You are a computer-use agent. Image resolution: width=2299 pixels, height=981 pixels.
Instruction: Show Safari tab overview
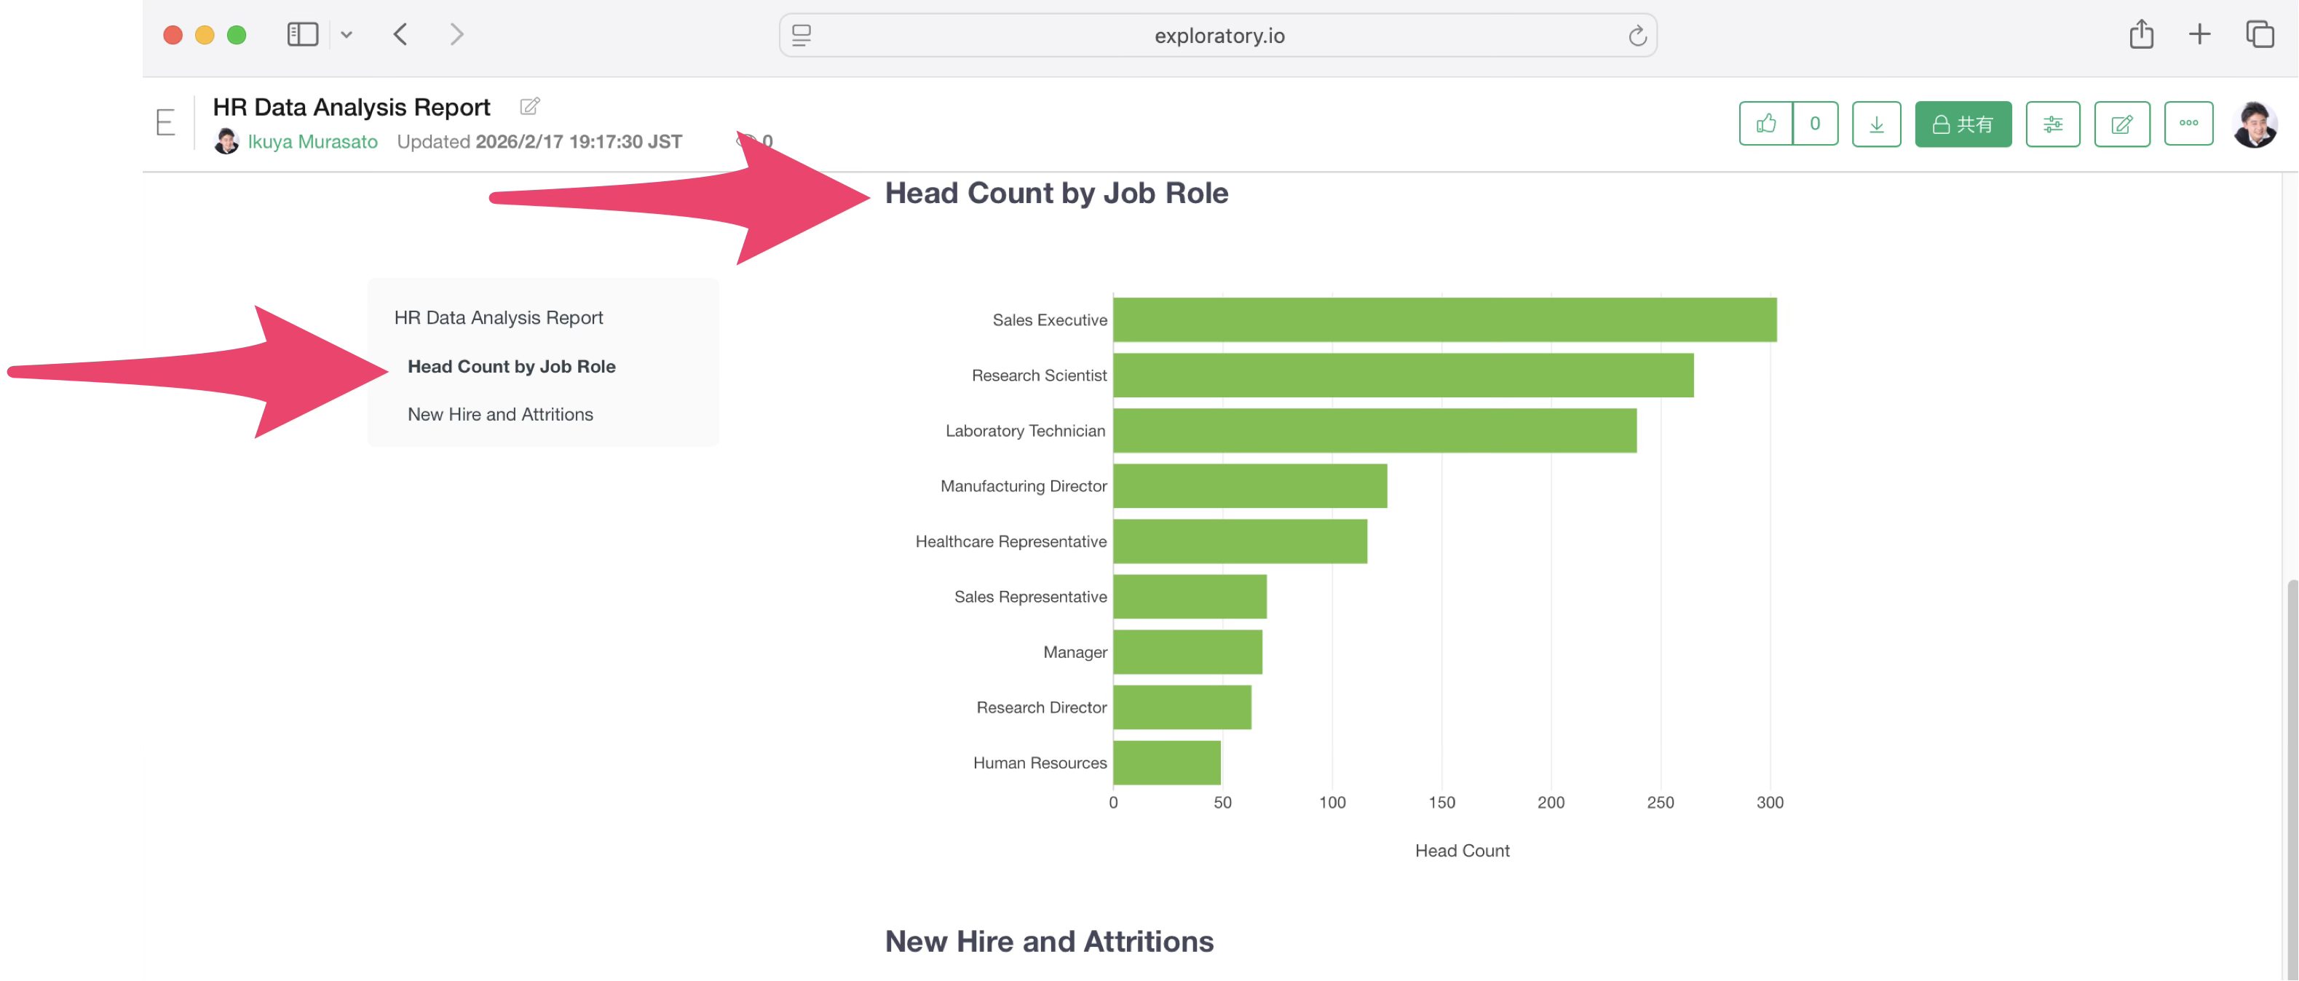[x=2259, y=35]
